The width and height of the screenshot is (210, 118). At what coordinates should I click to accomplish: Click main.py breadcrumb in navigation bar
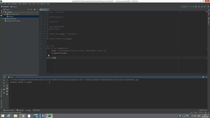tap(14, 7)
